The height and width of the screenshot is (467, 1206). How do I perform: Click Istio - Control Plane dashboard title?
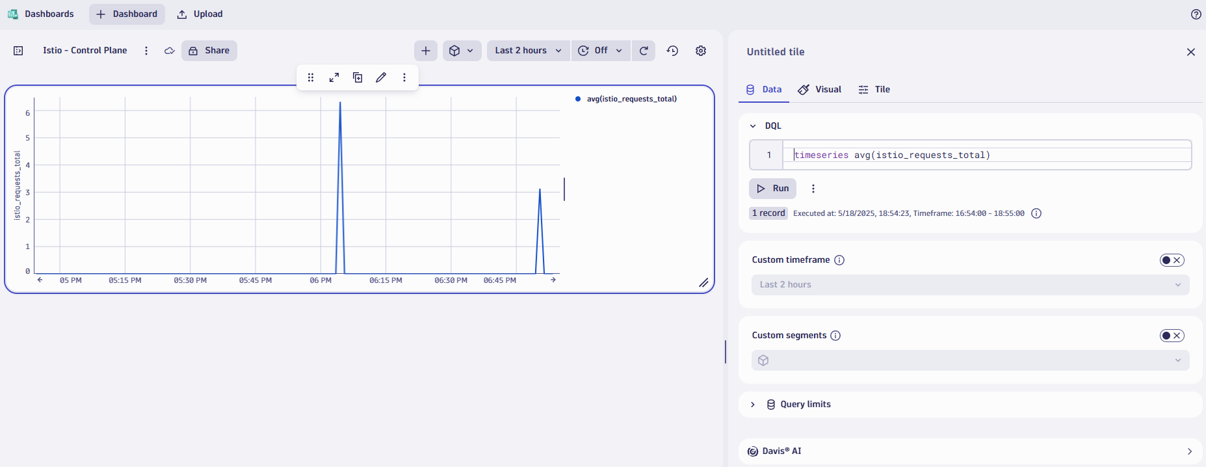pos(85,51)
